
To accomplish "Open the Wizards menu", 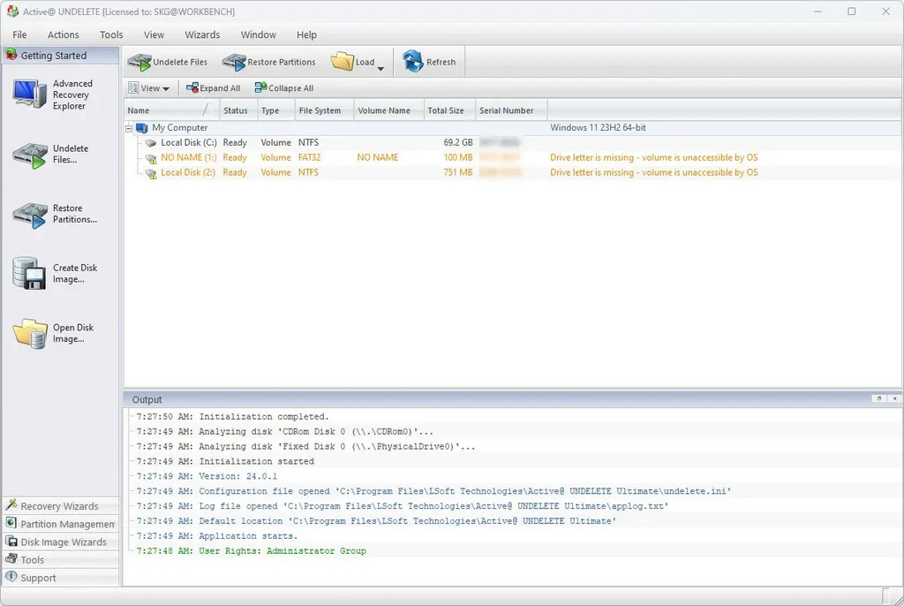I will 202,34.
